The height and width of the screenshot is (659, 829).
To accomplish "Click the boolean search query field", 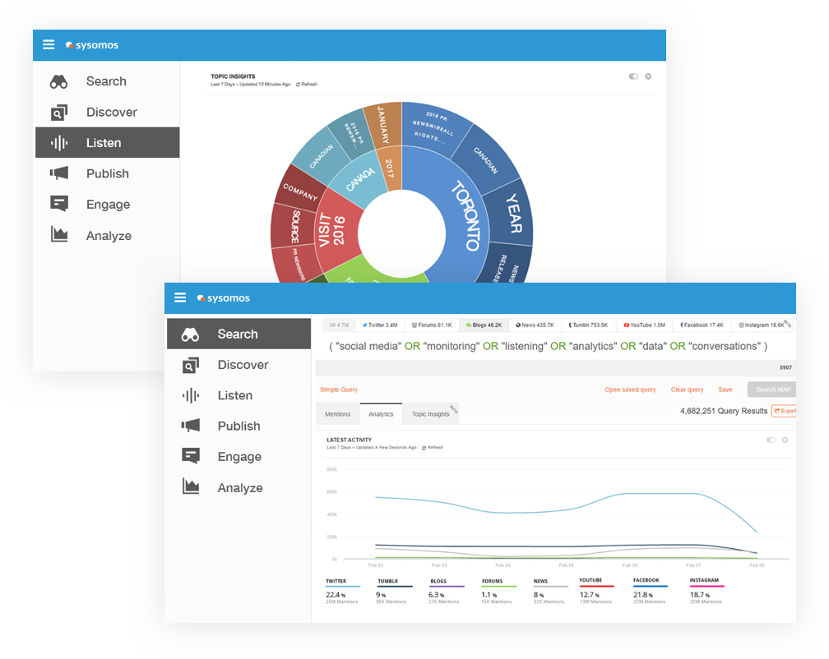I will tap(547, 347).
